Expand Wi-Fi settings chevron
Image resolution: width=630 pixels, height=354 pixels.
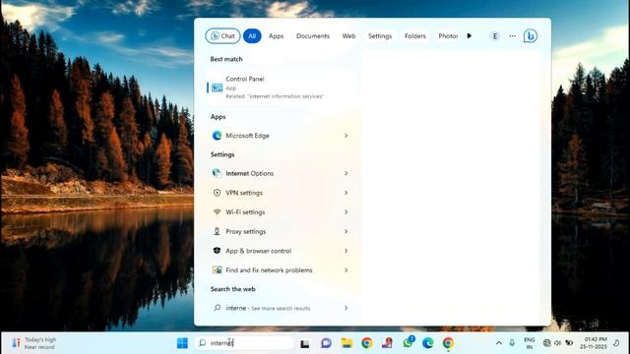346,212
